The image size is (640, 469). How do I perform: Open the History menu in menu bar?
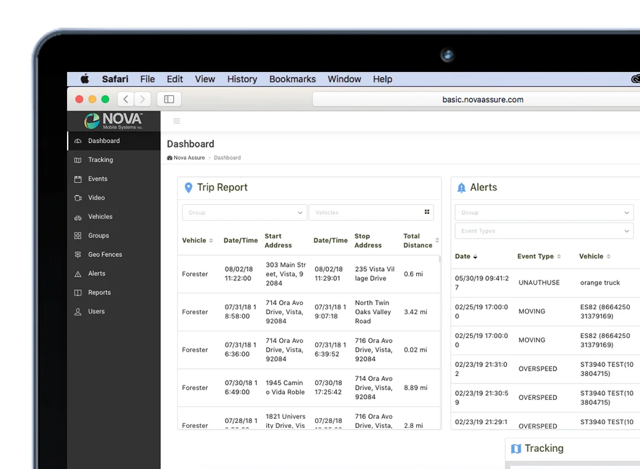[242, 79]
